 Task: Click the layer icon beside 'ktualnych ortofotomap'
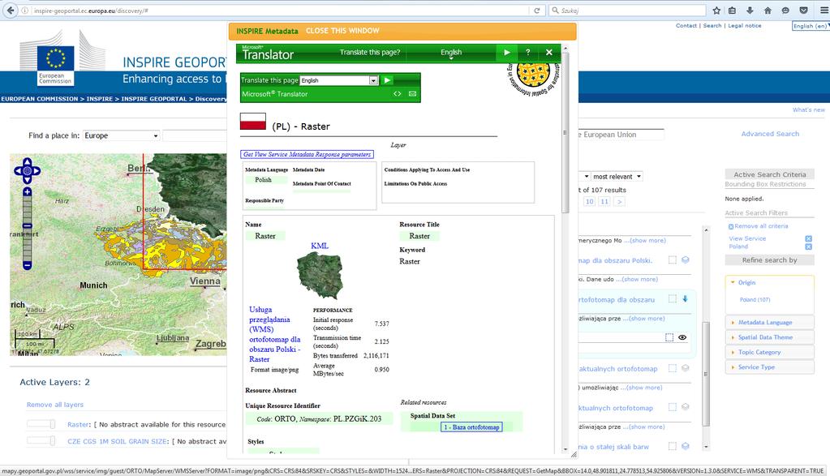pos(685,407)
